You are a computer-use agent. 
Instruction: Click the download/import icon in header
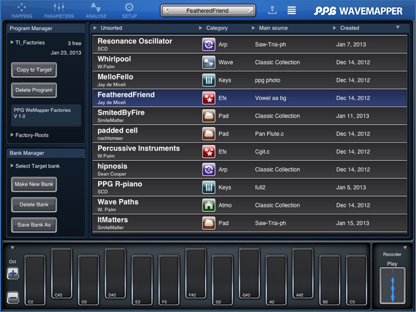pyautogui.click(x=272, y=10)
